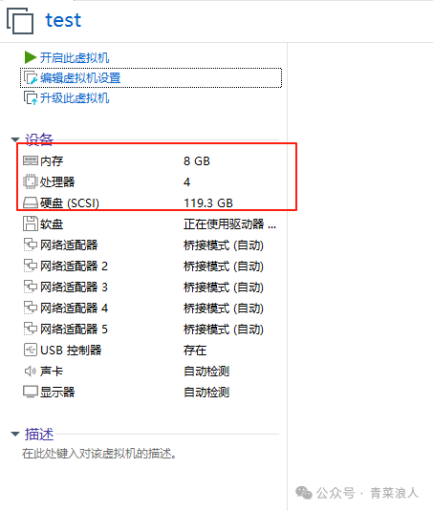
Task: Click the floppy (软盘) disk icon
Action: tap(31, 224)
